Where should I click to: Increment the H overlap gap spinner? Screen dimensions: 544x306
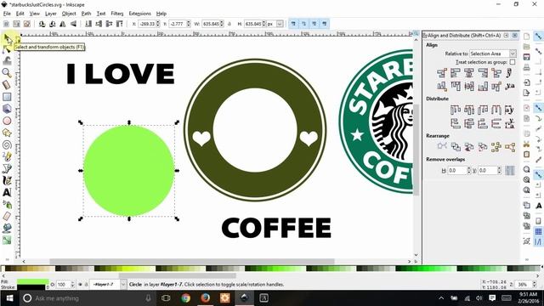pos(468,168)
